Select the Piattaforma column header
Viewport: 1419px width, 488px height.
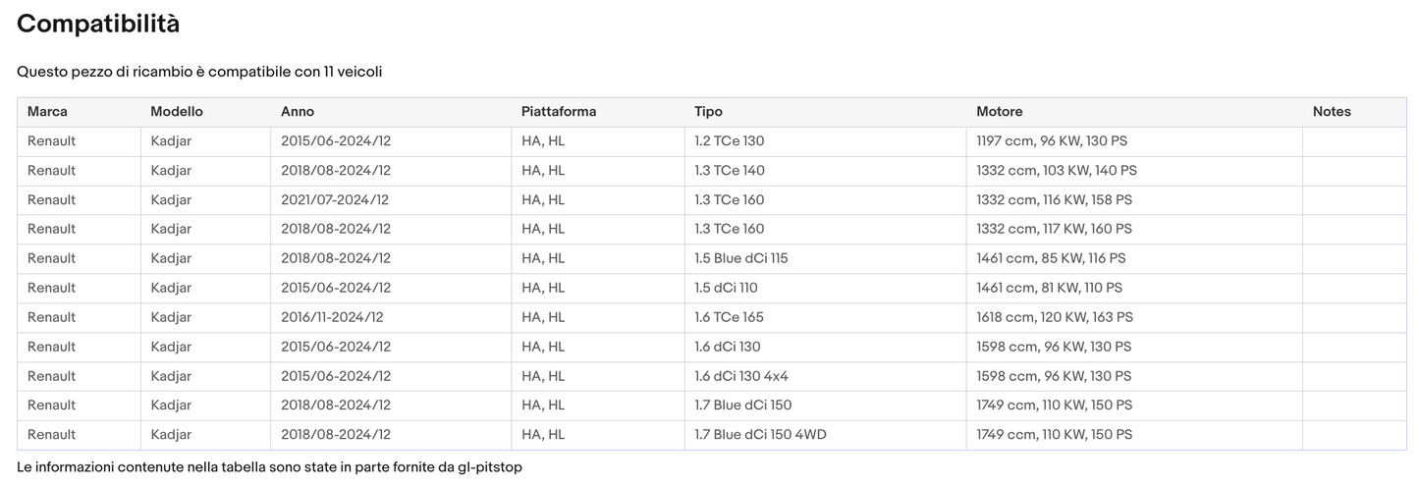tap(559, 112)
